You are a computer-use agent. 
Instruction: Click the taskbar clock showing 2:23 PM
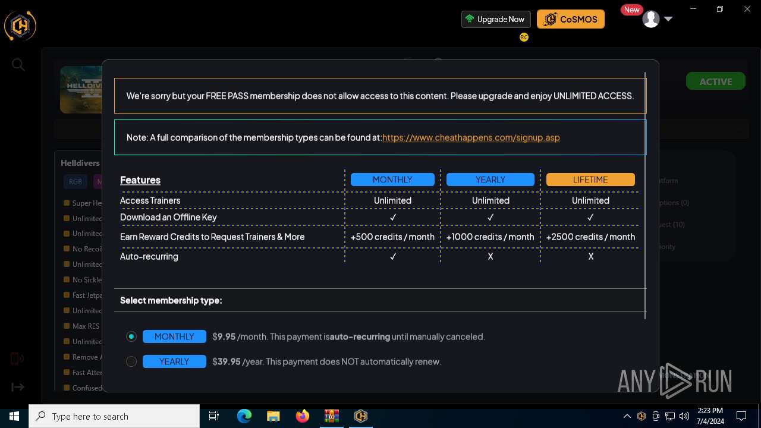click(711, 416)
